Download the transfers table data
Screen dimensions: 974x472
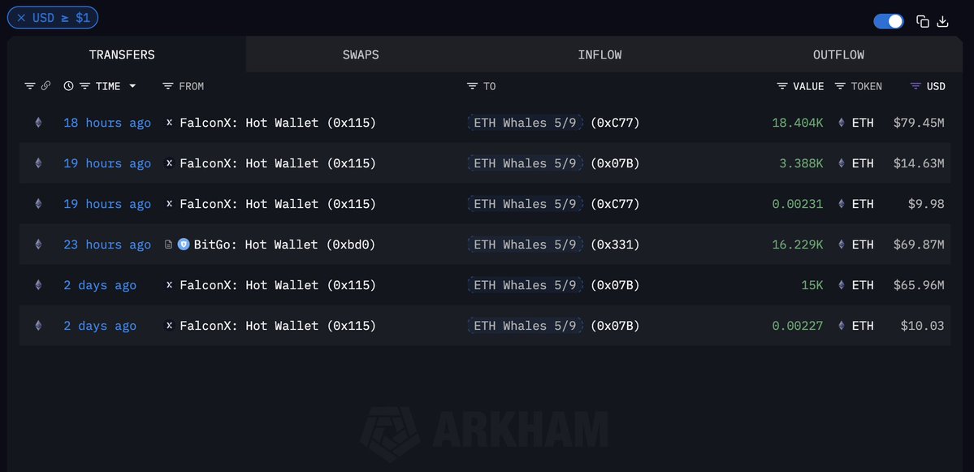tap(942, 21)
